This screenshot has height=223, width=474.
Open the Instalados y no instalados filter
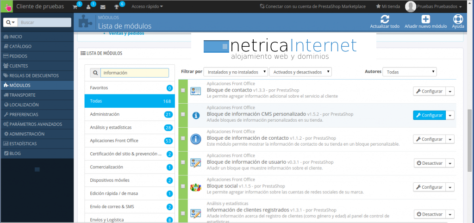236,72
